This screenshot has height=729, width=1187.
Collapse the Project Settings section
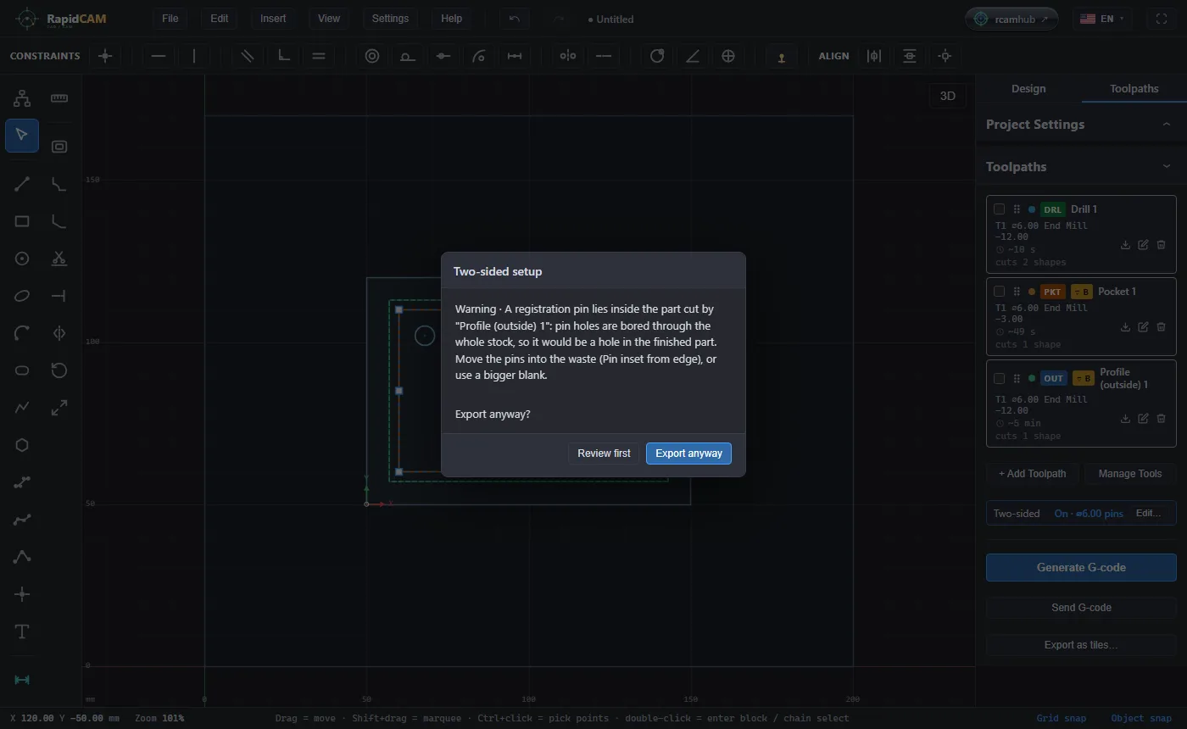(x=1167, y=125)
